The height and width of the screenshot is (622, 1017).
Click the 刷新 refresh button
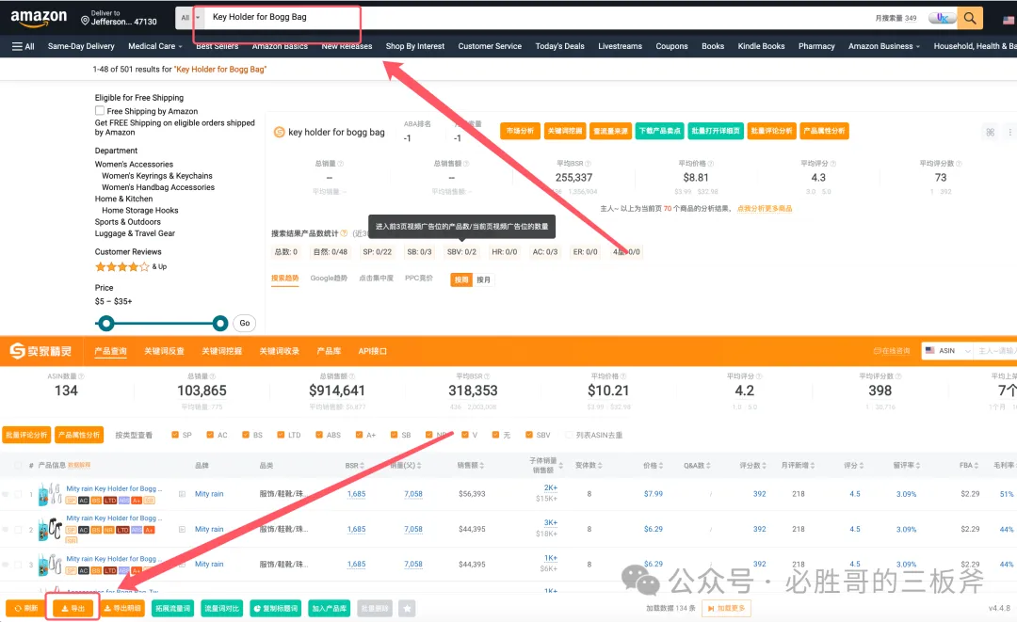coord(26,609)
